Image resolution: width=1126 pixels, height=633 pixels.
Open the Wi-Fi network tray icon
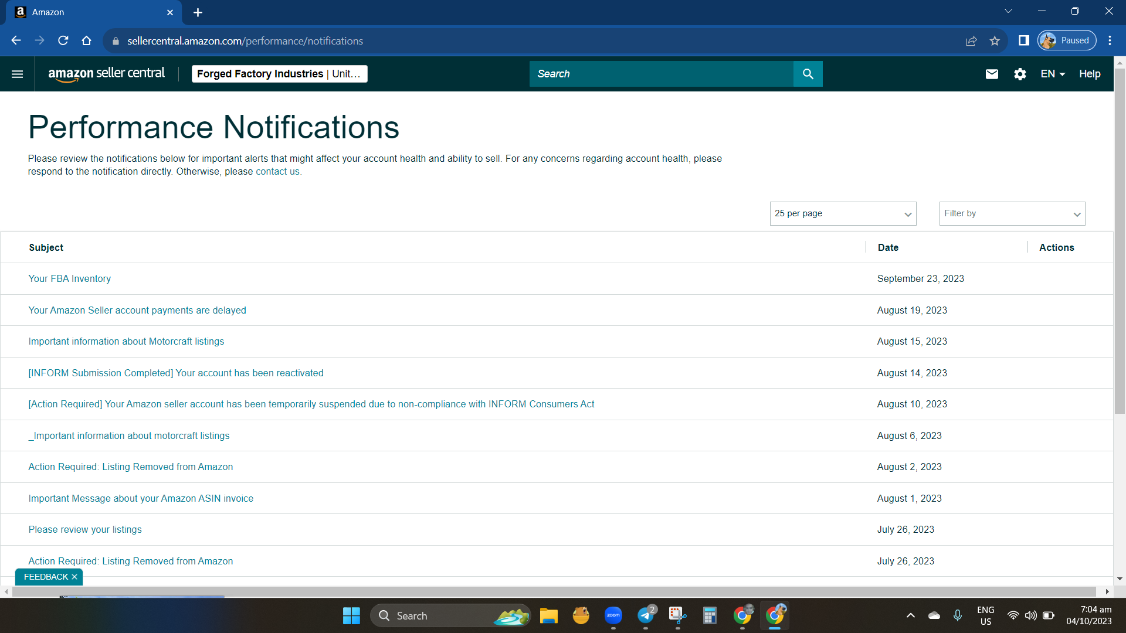[1013, 615]
